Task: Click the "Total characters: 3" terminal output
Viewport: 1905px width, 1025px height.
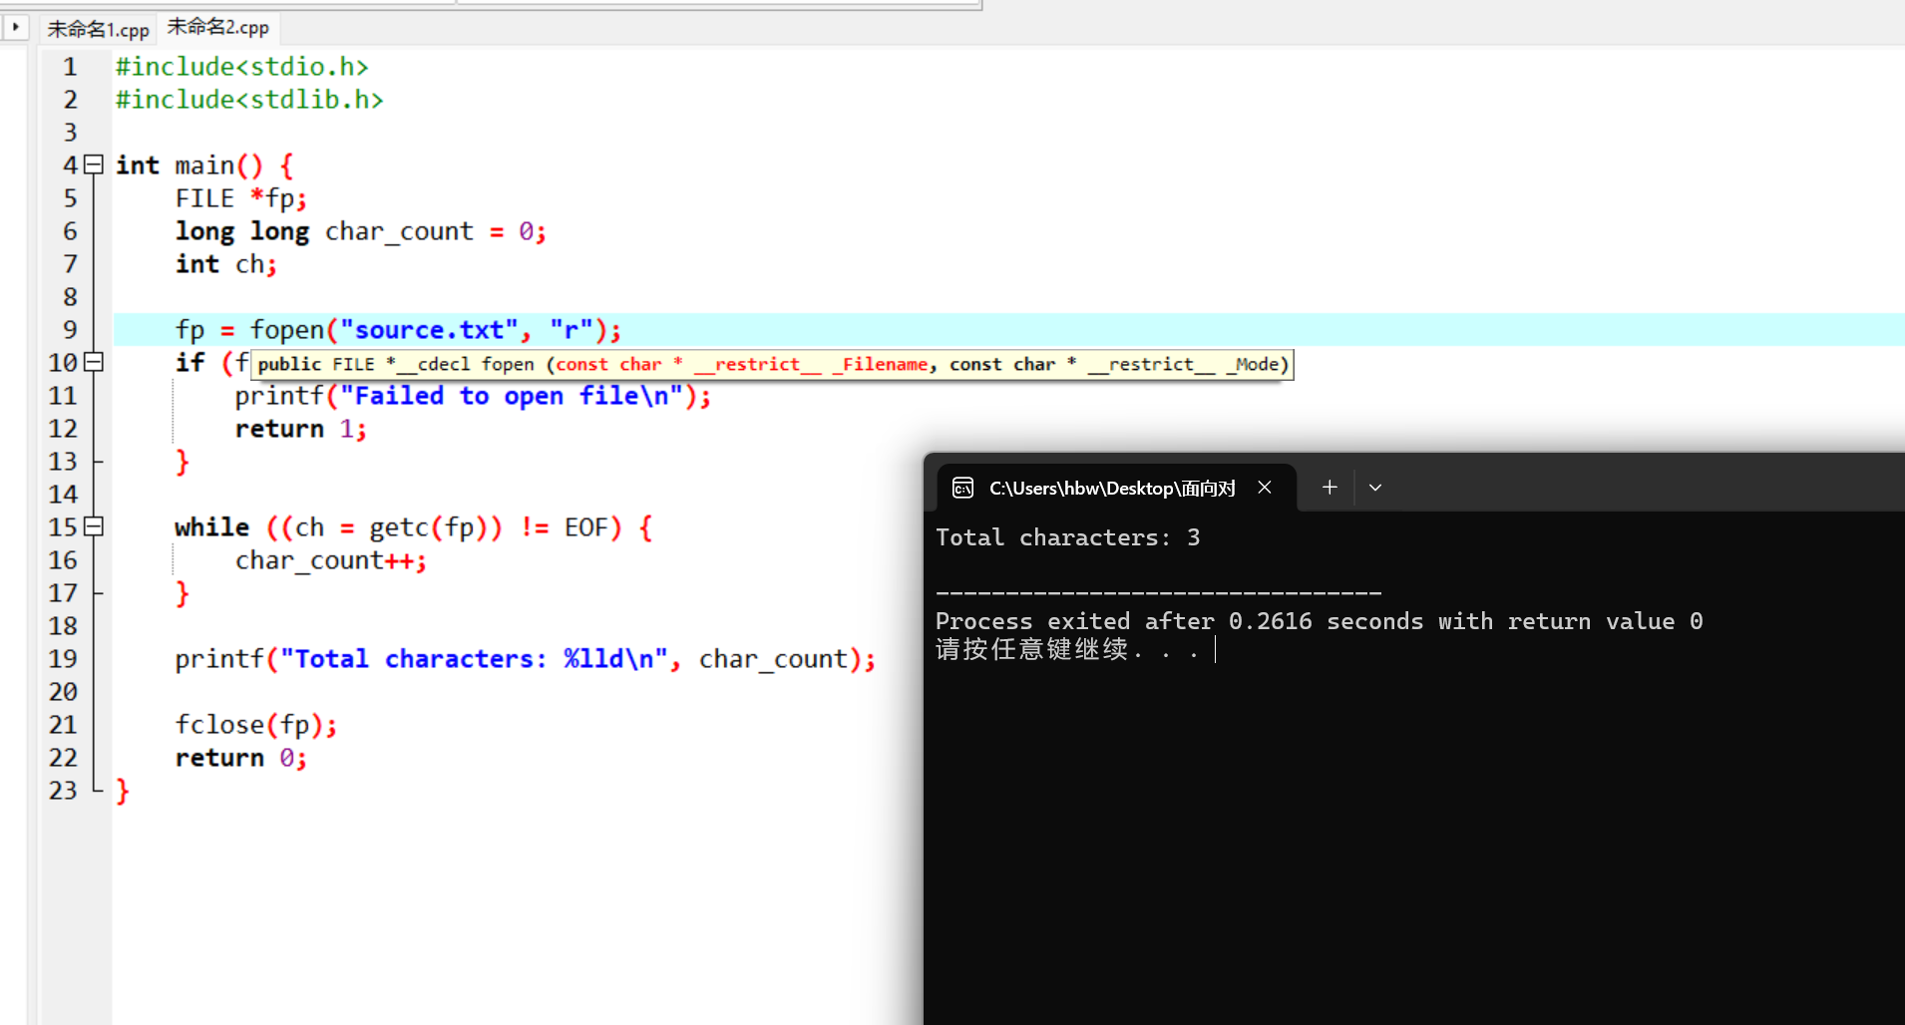Action: (x=1068, y=537)
